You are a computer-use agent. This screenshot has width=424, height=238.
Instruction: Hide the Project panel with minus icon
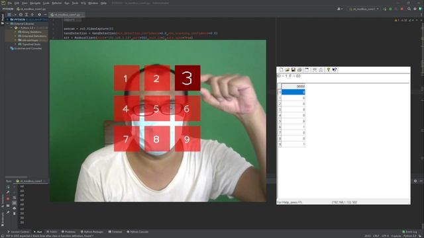(x=45, y=15)
